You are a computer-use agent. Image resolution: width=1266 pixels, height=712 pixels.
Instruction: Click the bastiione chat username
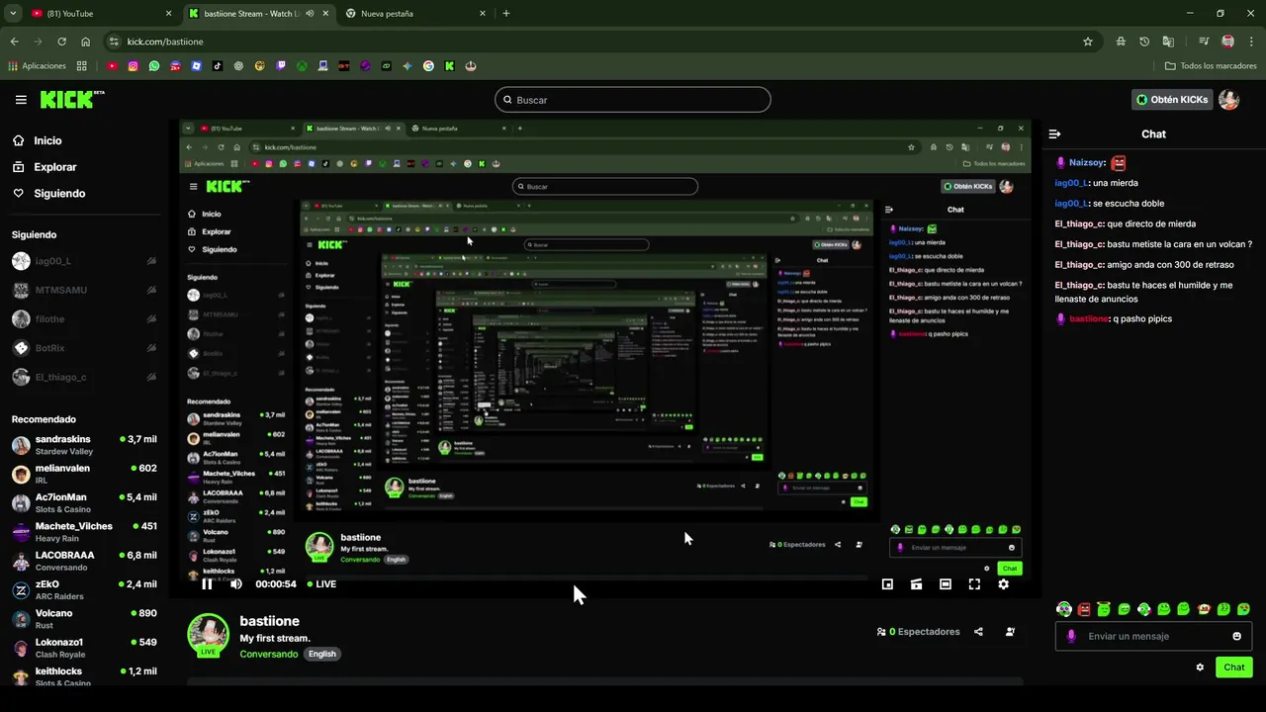[1088, 319]
